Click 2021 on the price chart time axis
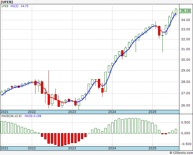The image size is (193, 155). (5, 112)
